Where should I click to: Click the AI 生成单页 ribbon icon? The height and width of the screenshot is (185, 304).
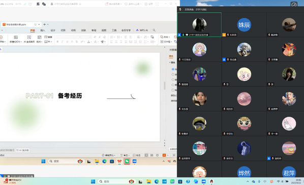coord(29,39)
